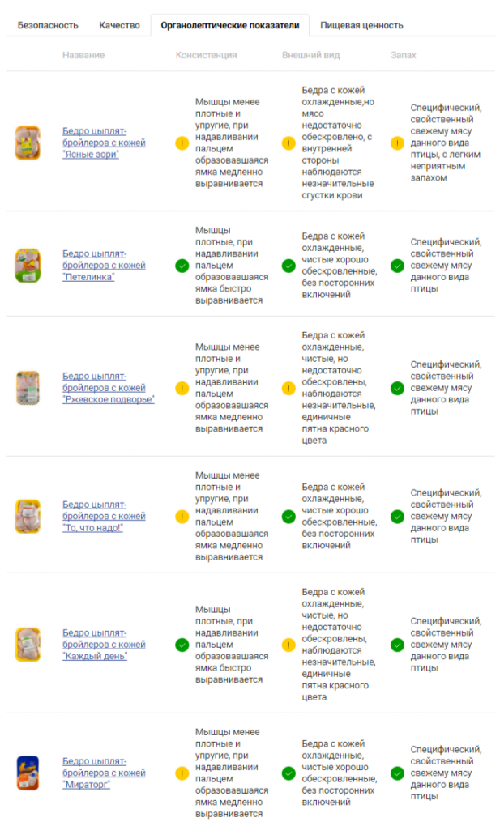Click the Консистенция column header
The width and height of the screenshot is (500, 826).
[206, 55]
